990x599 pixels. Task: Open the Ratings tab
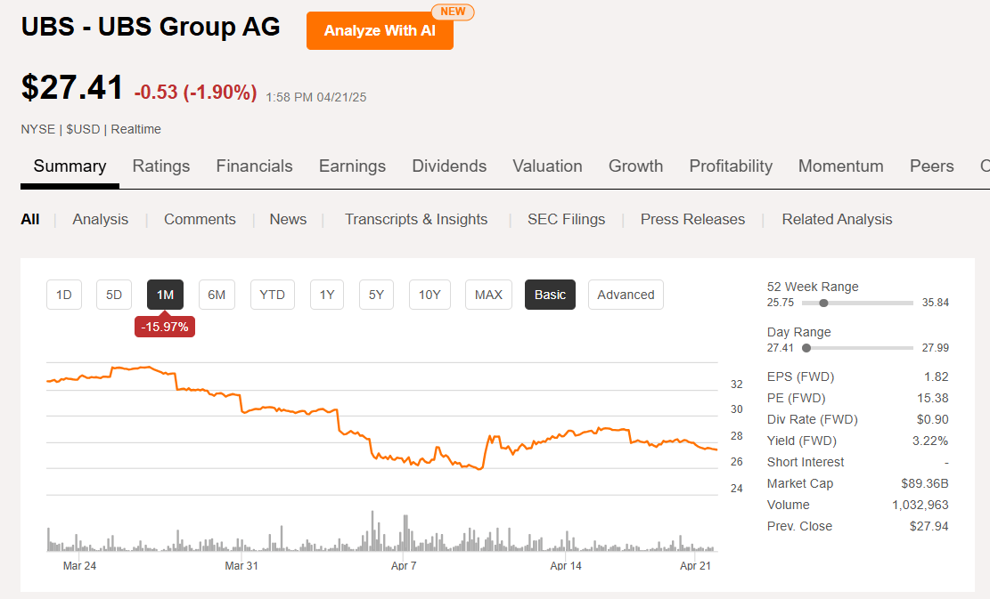pyautogui.click(x=161, y=166)
